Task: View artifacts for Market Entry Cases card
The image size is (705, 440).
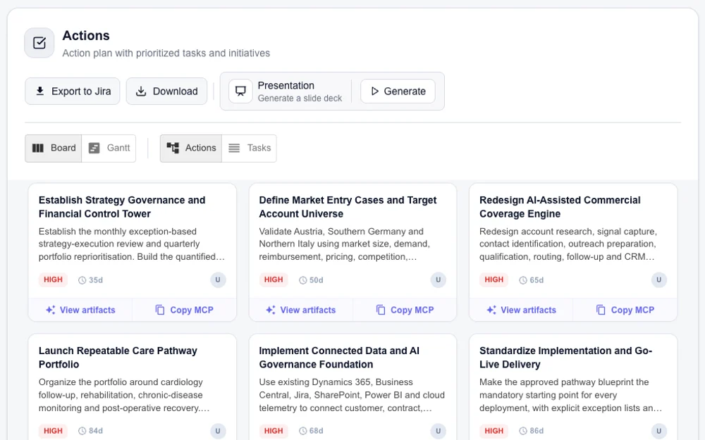Action: [301, 310]
